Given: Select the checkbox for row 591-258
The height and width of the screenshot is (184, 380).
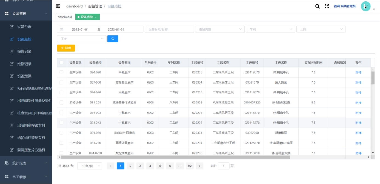Looking at the screenshot, I should (62, 102).
